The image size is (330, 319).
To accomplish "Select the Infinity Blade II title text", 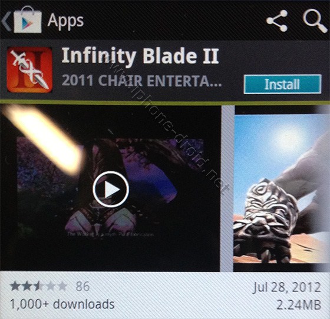I will click(140, 55).
